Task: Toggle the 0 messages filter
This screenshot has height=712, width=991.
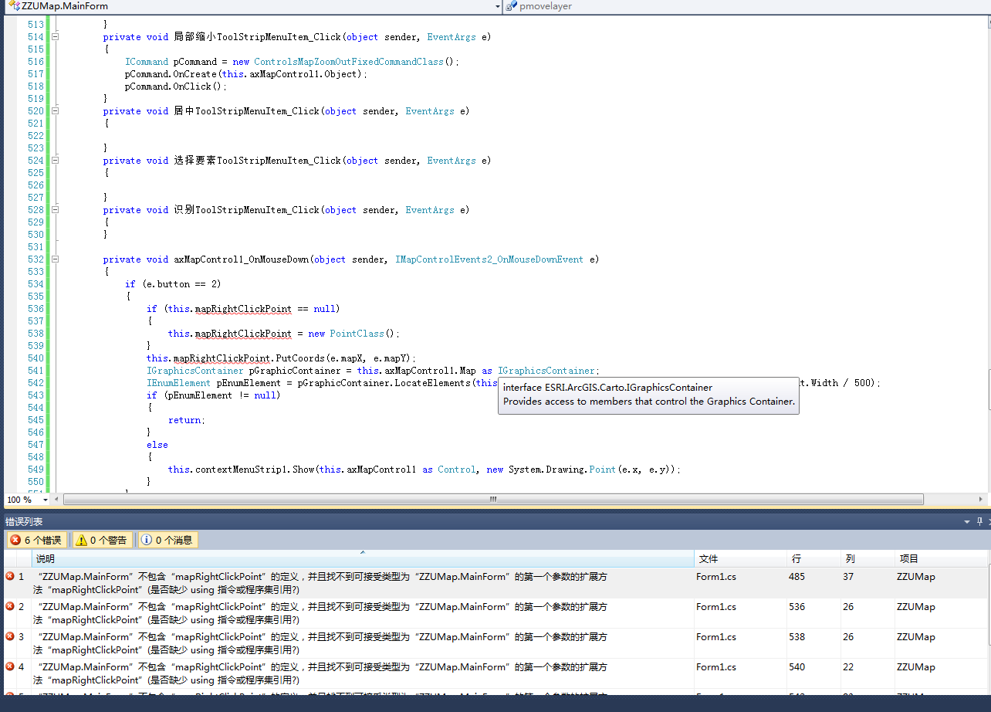Action: click(167, 540)
